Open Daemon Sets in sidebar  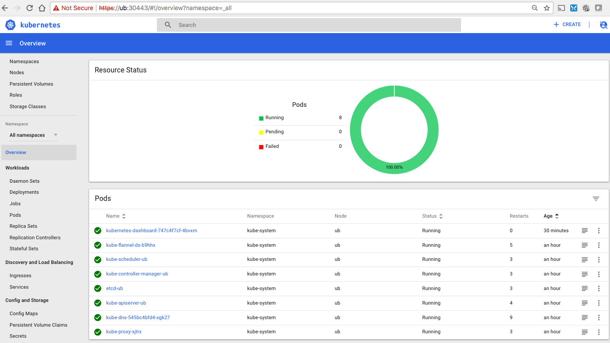tap(25, 181)
